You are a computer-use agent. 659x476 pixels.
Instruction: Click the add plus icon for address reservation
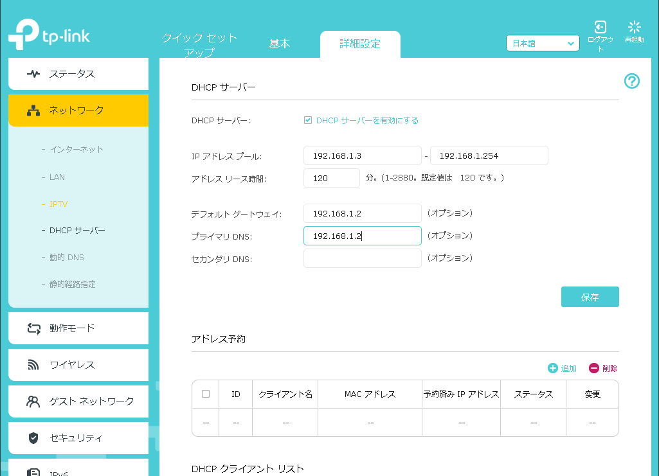point(552,368)
